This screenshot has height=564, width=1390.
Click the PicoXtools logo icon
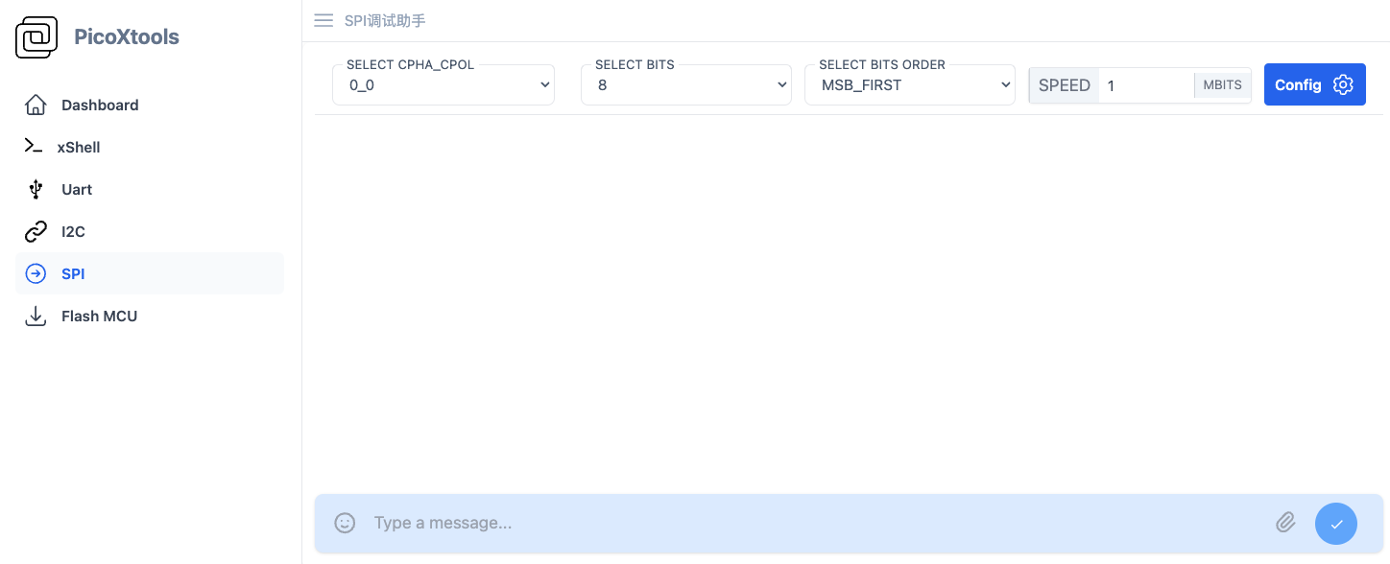click(36, 37)
